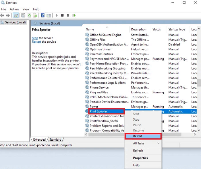This screenshot has height=169, width=201.
Task: Open the File menu
Action: [x=3, y=9]
